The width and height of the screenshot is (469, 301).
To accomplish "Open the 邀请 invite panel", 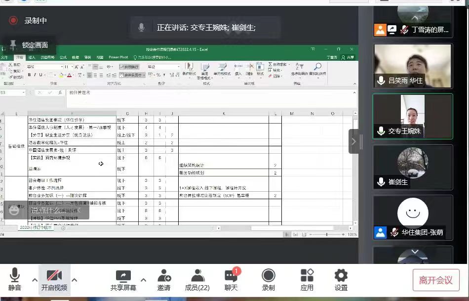I will point(164,279).
